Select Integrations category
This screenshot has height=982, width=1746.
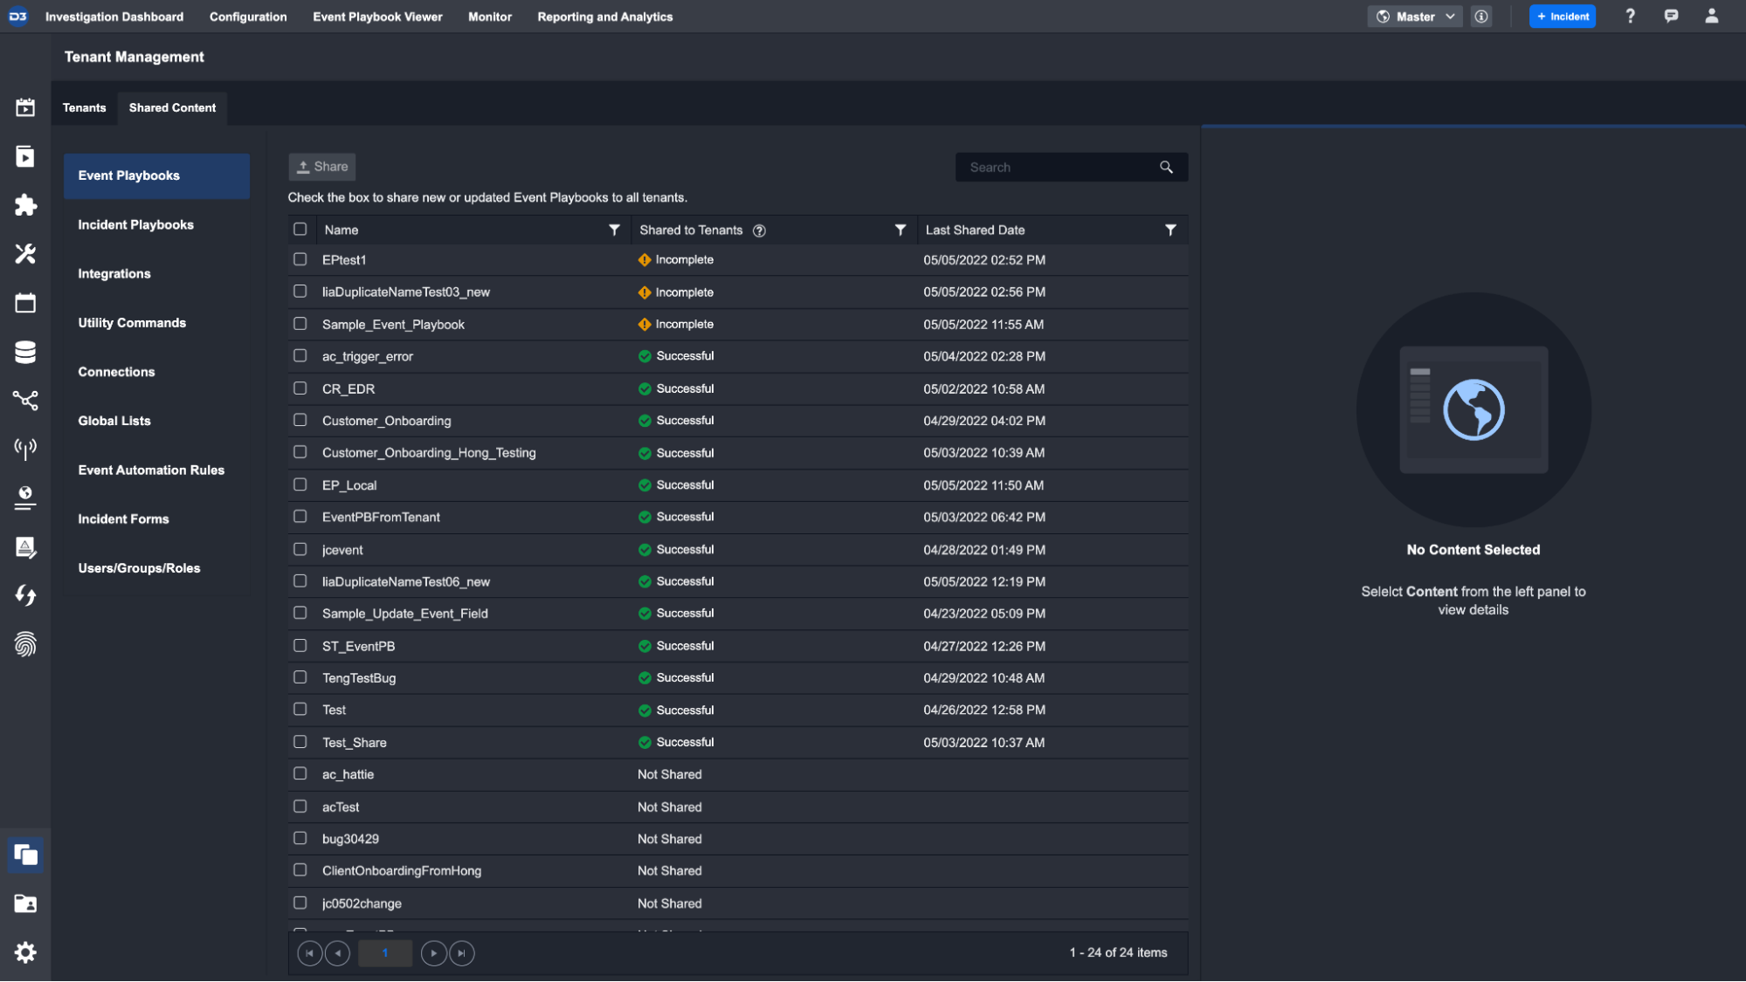click(156, 274)
